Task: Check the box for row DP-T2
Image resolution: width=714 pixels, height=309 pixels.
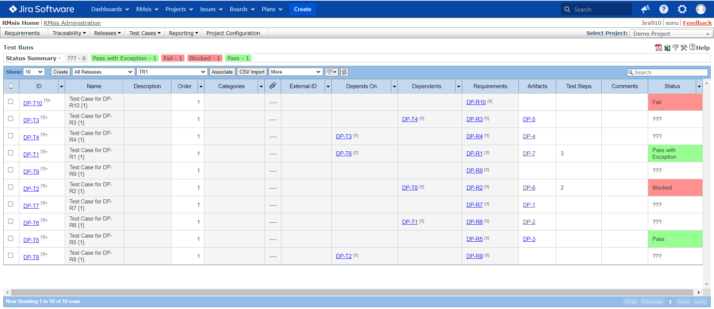Action: pos(10,187)
